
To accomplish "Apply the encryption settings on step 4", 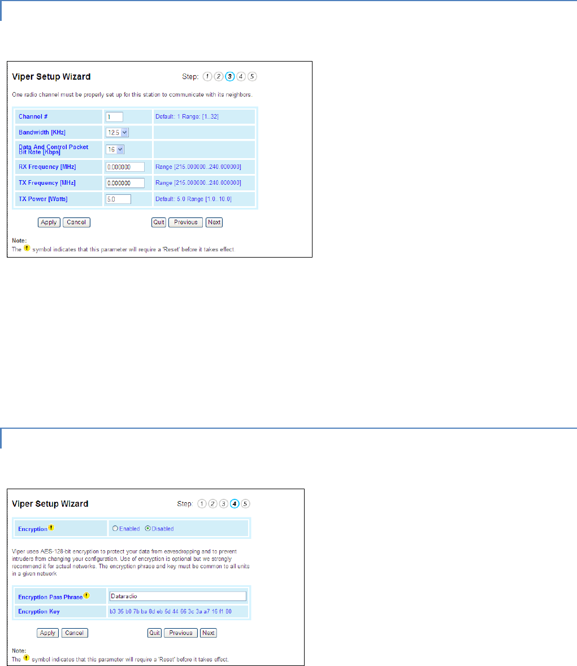I will click(47, 633).
